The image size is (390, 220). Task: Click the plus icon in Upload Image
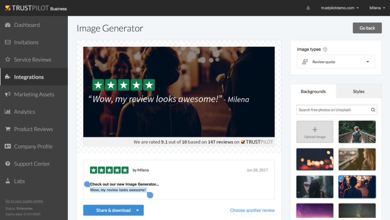[x=315, y=129]
